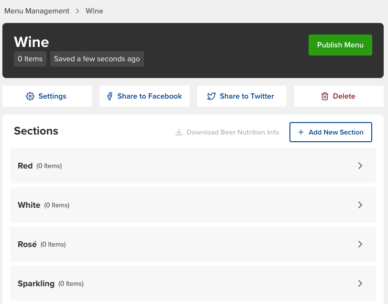Go back to the Menu Management breadcrumb
The height and width of the screenshot is (304, 388).
point(37,11)
